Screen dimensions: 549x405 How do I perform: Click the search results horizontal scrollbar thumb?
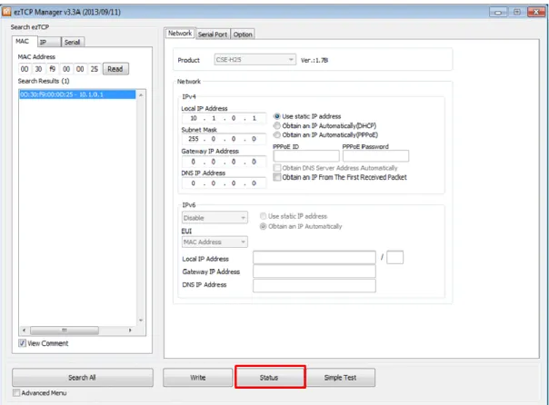tap(65, 331)
